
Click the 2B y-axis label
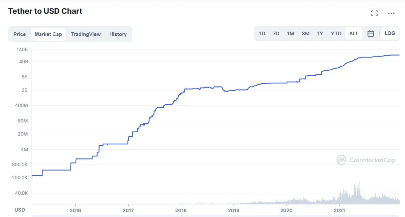25,90
